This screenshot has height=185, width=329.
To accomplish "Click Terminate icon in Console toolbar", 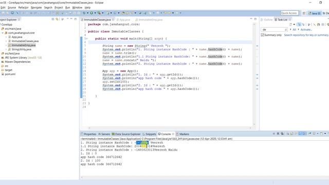I will coord(274,134).
